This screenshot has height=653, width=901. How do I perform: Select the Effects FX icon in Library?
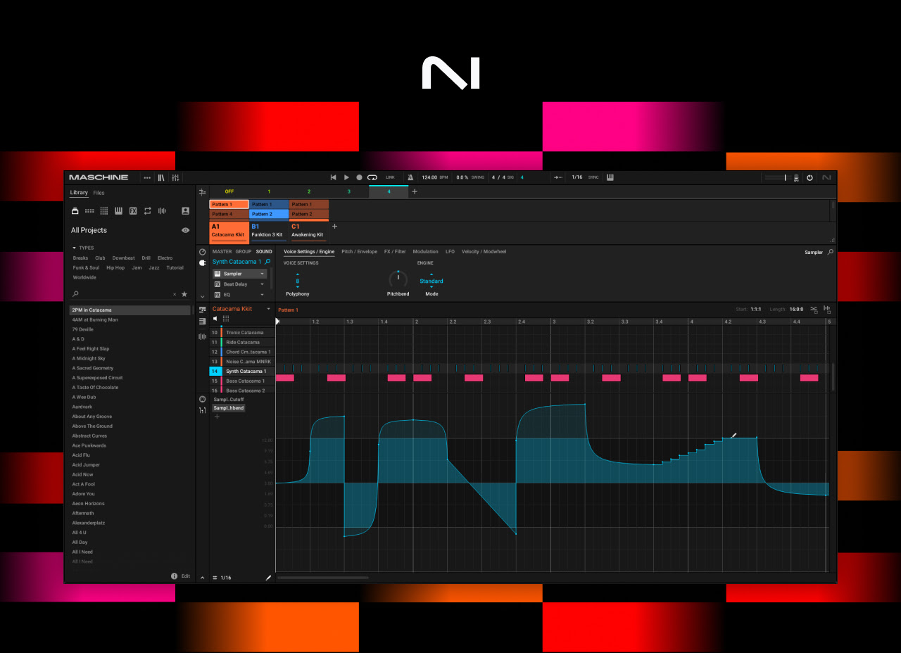click(x=133, y=211)
